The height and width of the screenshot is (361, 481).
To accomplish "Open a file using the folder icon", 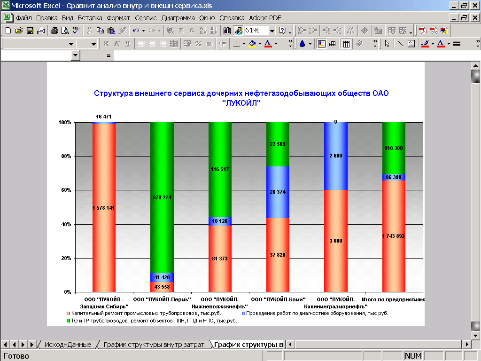I will 19,31.
